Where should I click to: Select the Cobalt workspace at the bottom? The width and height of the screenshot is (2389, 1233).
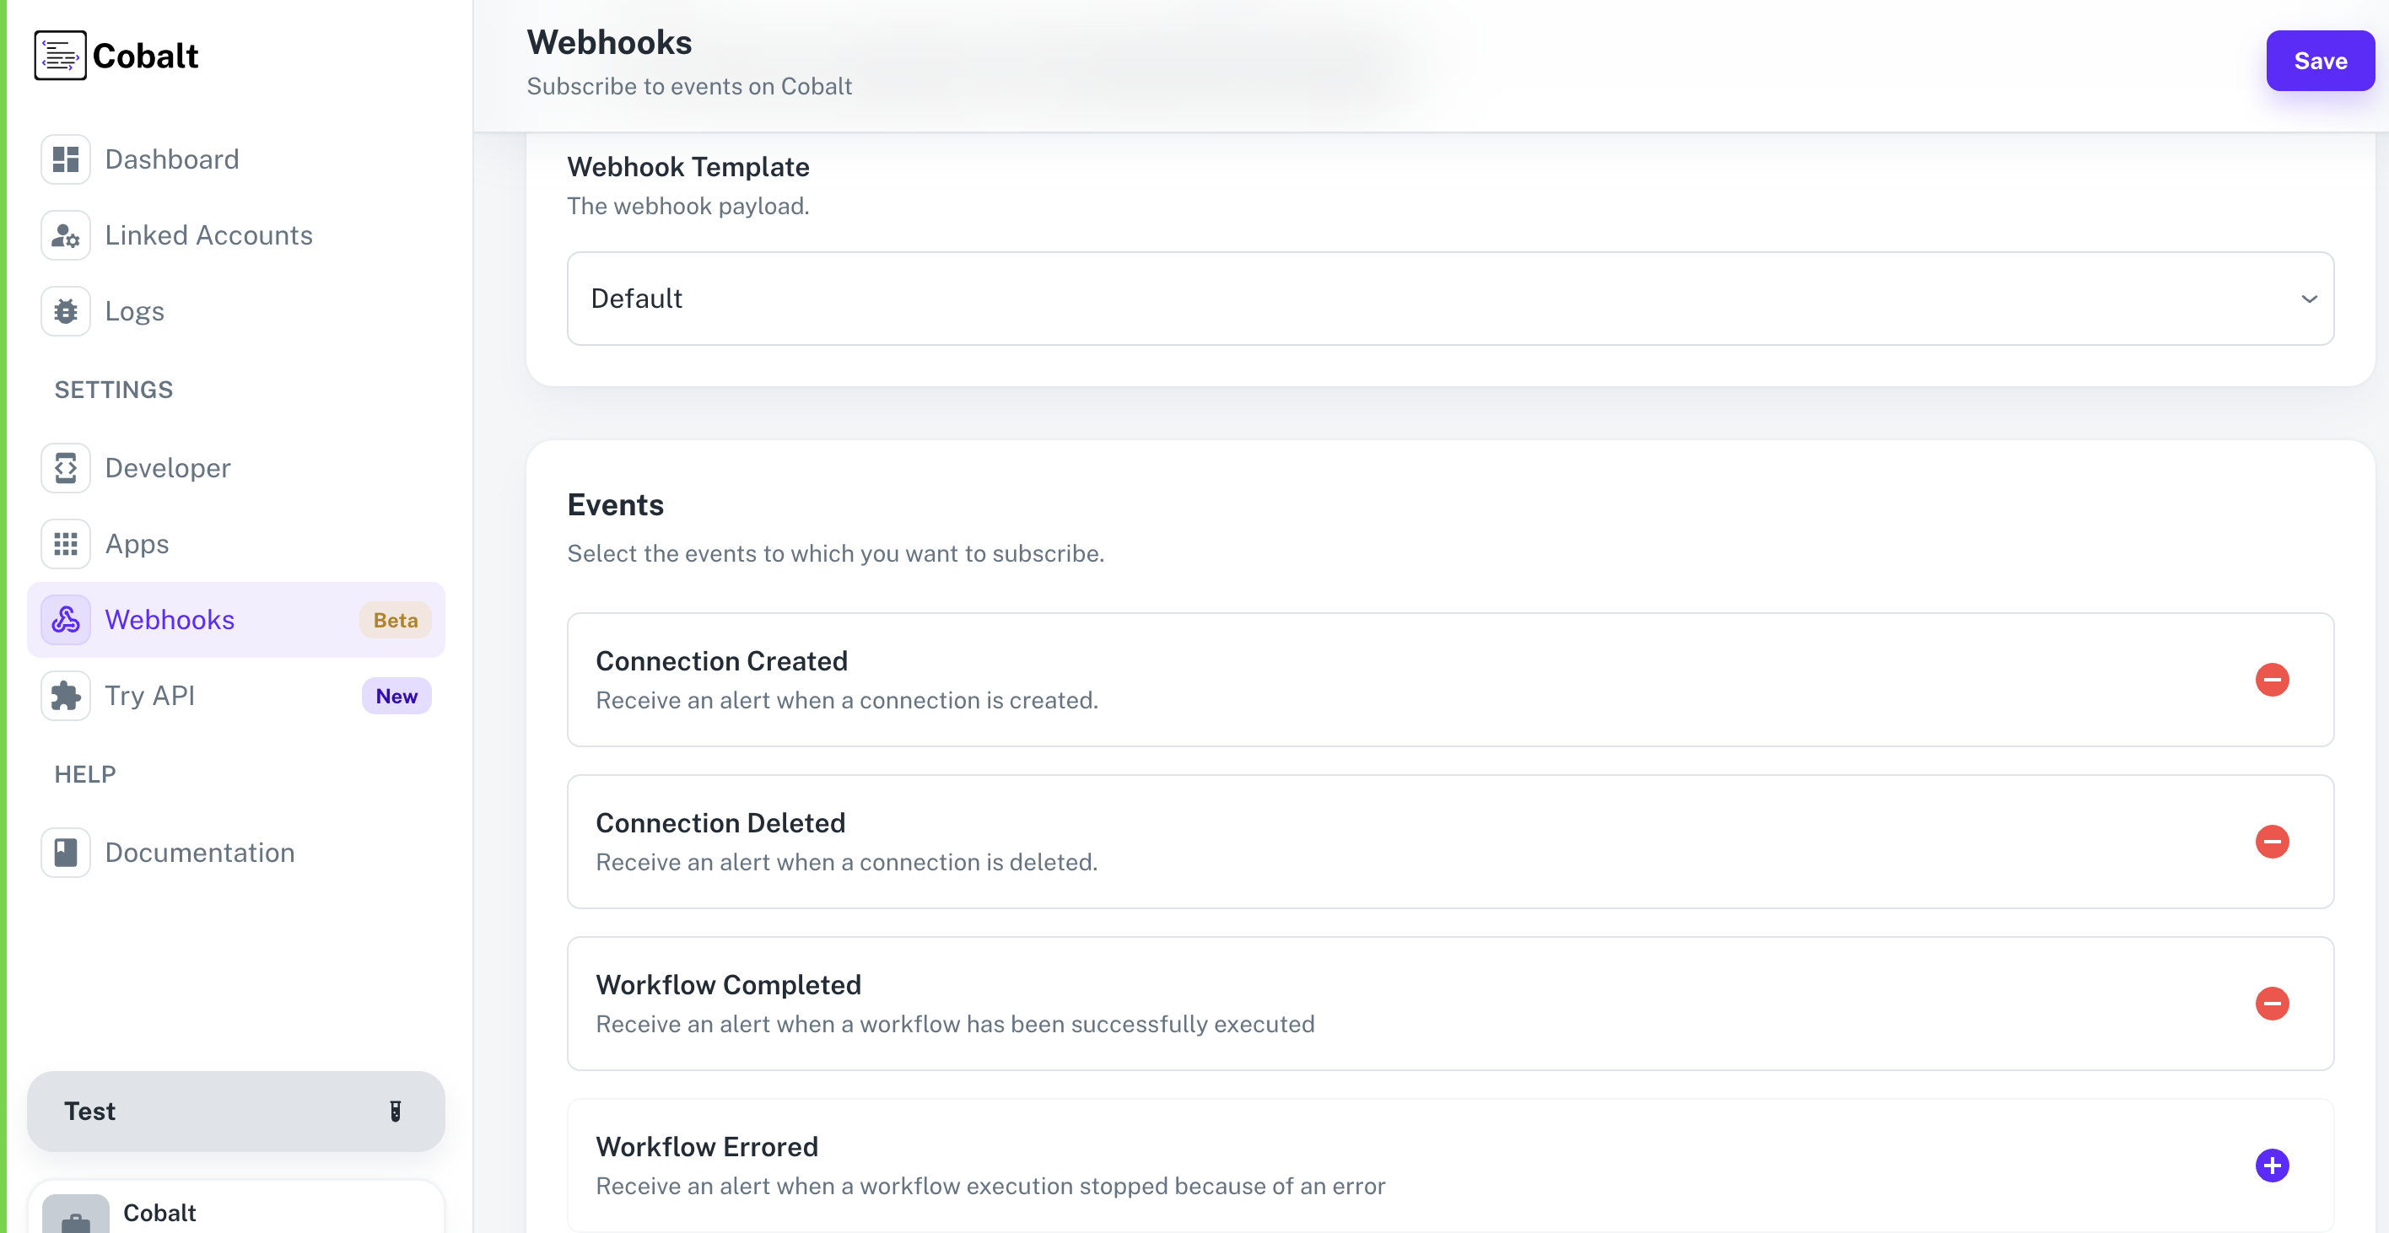click(x=159, y=1213)
